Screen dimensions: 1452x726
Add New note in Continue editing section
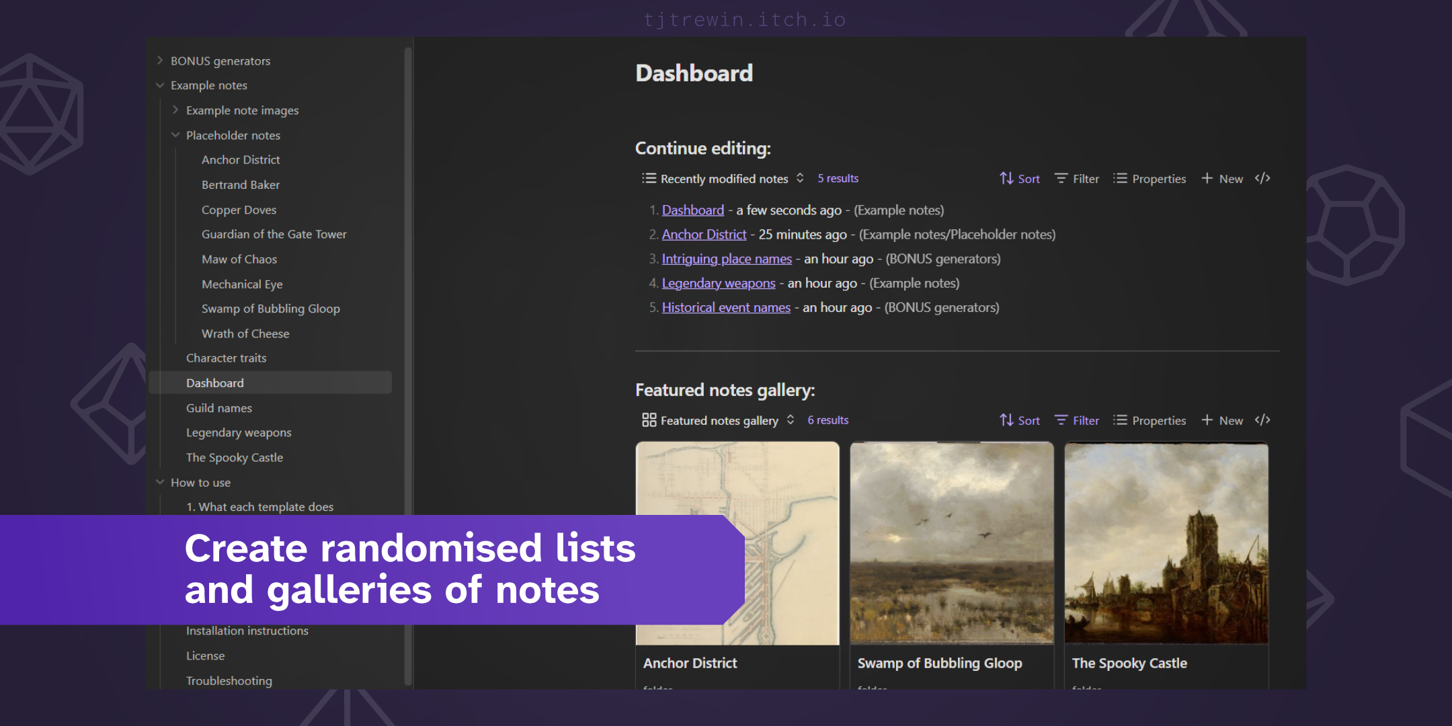[x=1222, y=178]
